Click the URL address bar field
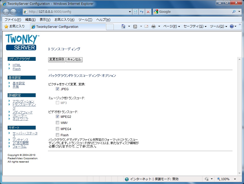 coord(78,12)
